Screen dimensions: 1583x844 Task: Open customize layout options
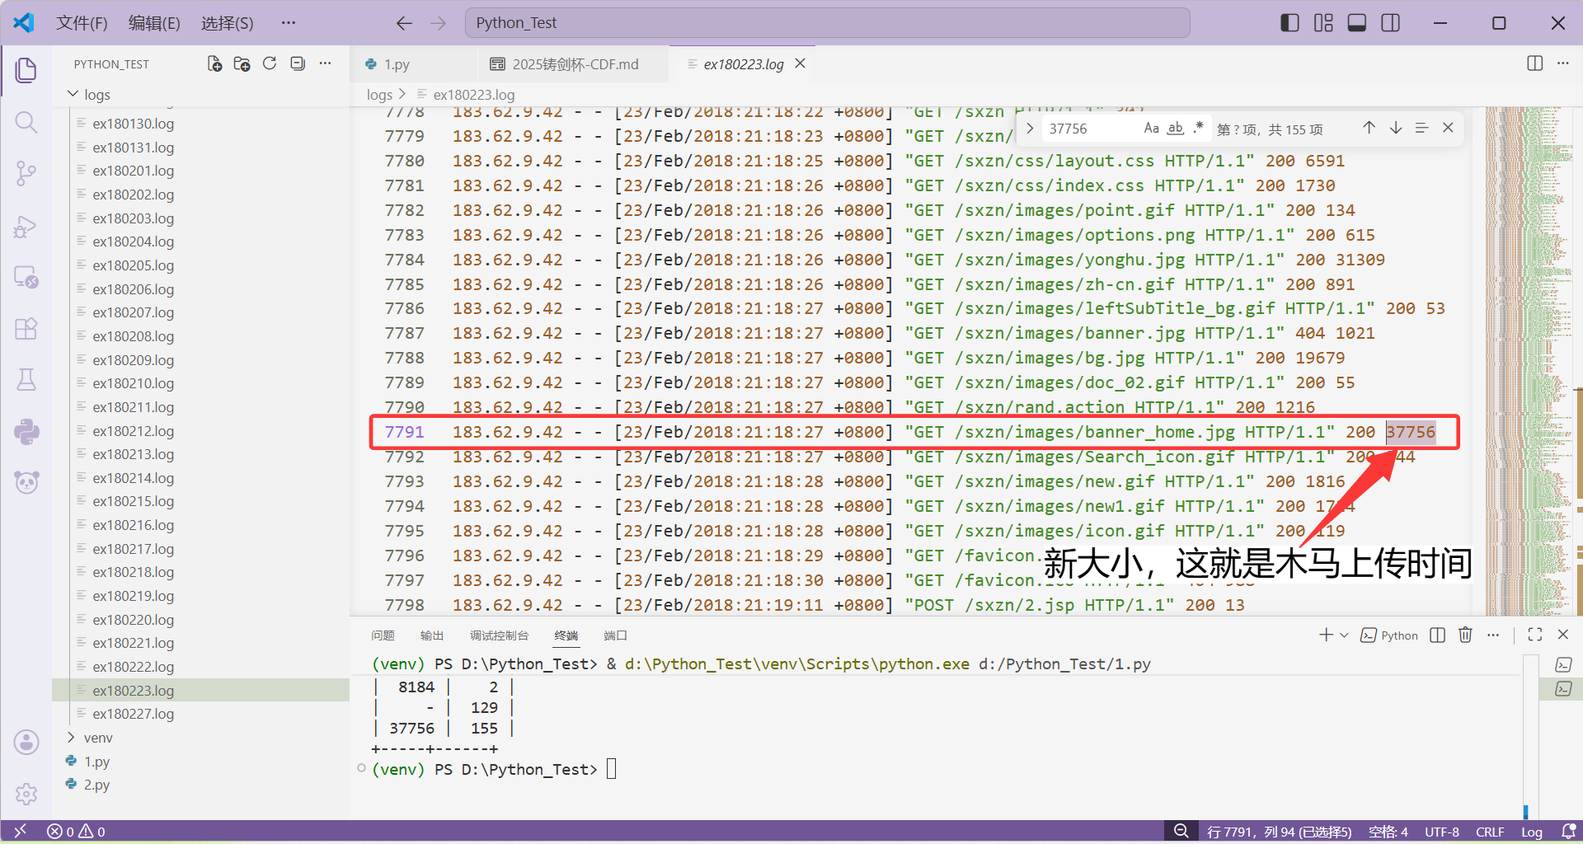(1323, 23)
